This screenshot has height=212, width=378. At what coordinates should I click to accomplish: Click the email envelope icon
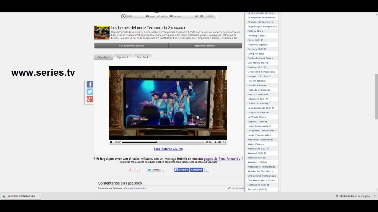(147, 16)
